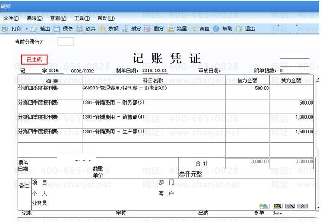Click the credit amount 1,500.00

304,132
